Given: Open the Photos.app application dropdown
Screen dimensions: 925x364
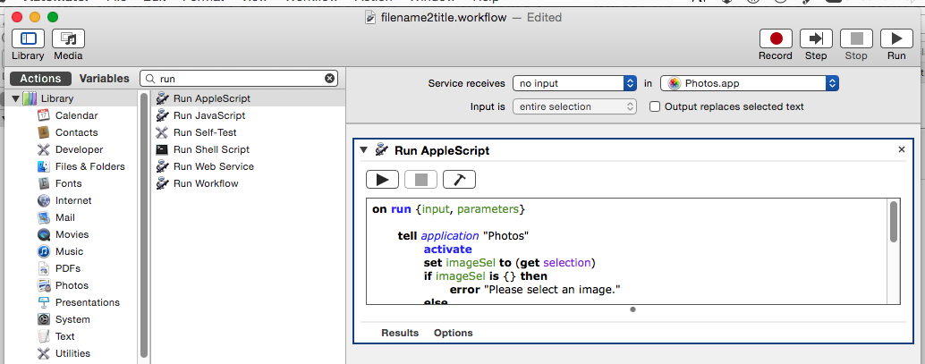Looking at the screenshot, I should pos(749,83).
